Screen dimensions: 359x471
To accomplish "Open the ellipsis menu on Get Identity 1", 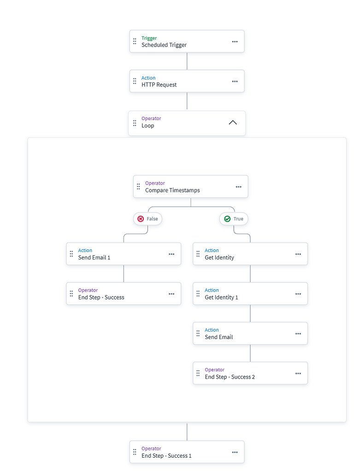I will coord(298,293).
